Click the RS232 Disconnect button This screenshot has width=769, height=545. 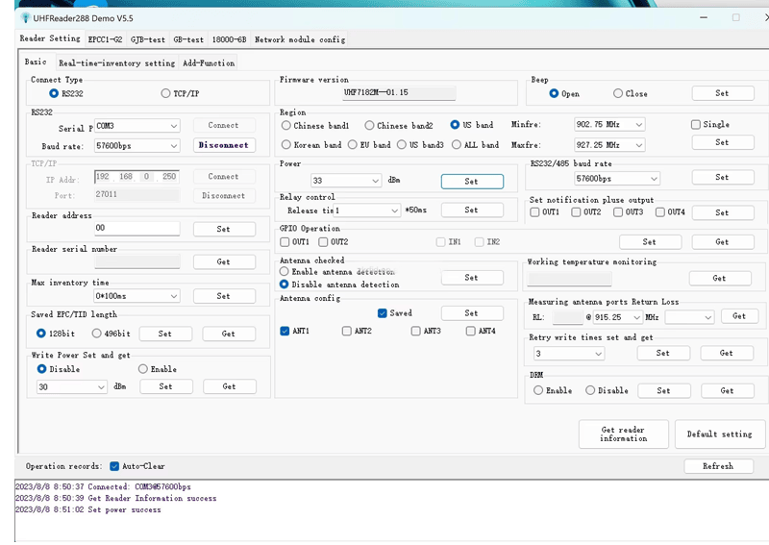click(224, 145)
